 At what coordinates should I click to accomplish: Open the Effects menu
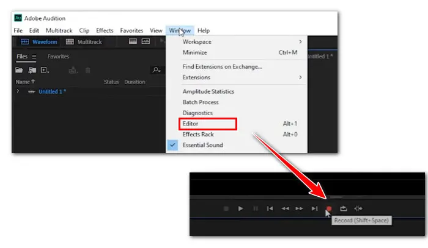(x=105, y=30)
